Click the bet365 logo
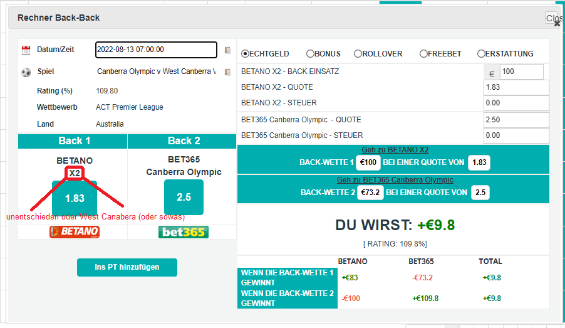This screenshot has width=565, height=328. [x=184, y=232]
